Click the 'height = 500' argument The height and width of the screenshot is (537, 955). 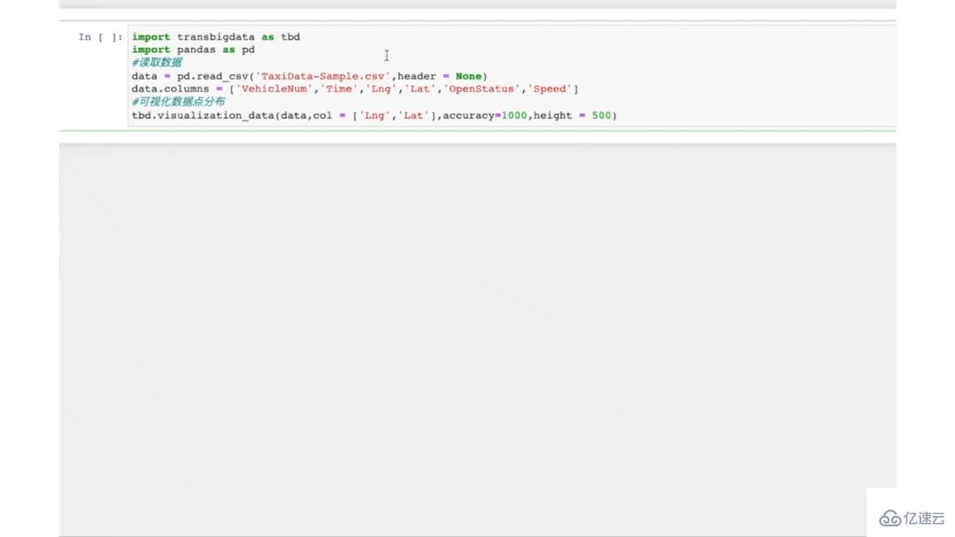point(573,116)
